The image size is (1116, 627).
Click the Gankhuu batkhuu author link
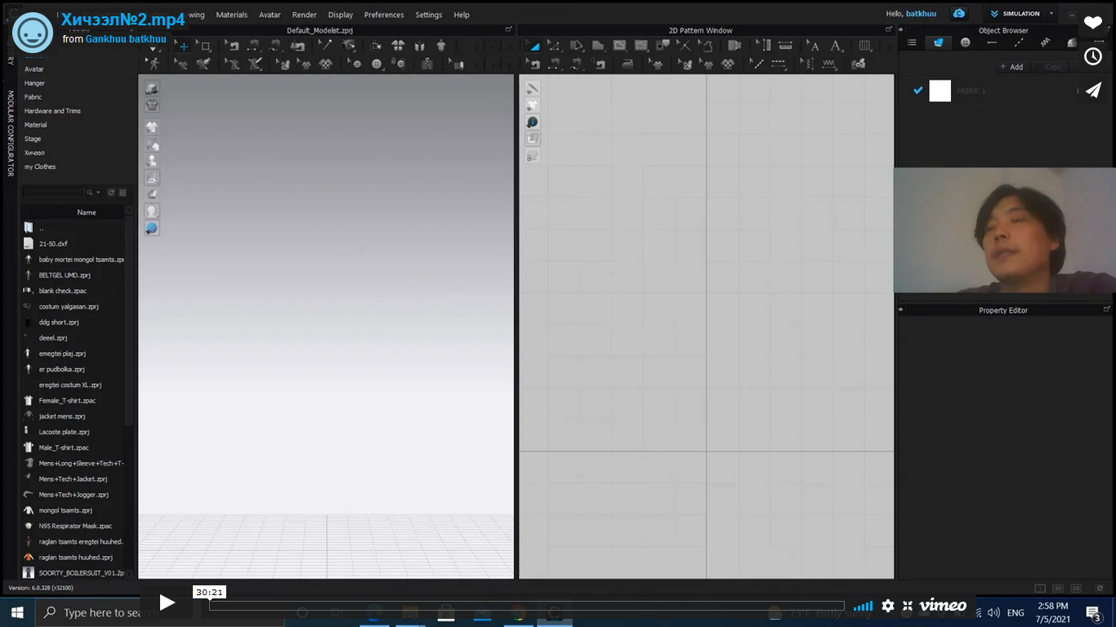point(126,38)
